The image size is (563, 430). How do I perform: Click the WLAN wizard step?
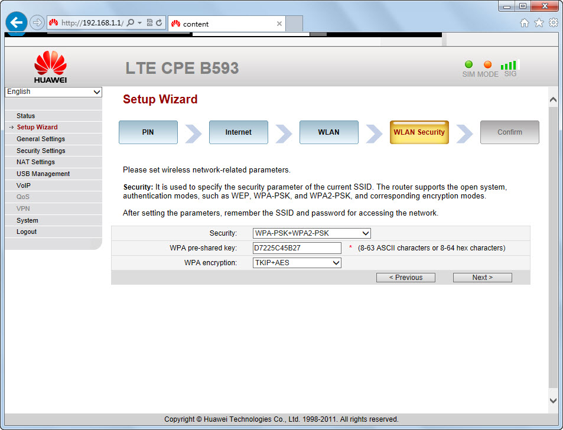pos(328,132)
